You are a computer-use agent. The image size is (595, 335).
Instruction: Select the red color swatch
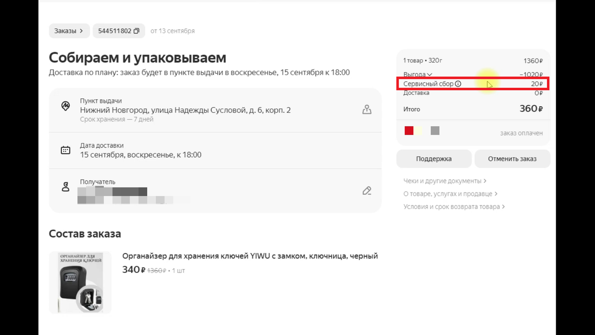click(409, 130)
